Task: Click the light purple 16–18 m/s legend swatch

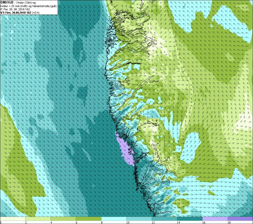Action: [x=215, y=219]
